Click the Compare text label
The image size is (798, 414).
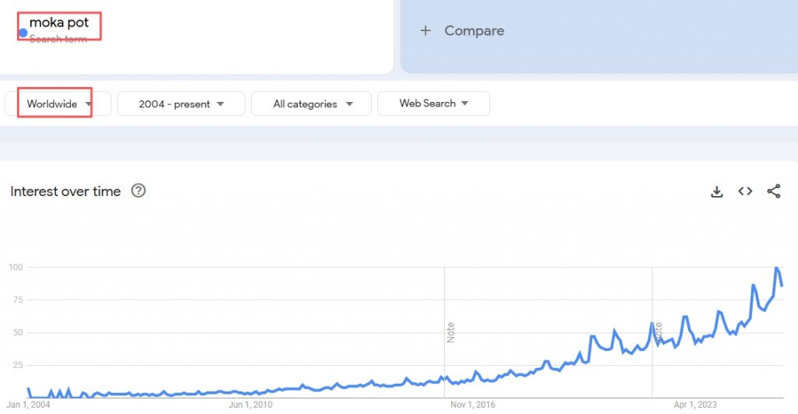(x=474, y=31)
